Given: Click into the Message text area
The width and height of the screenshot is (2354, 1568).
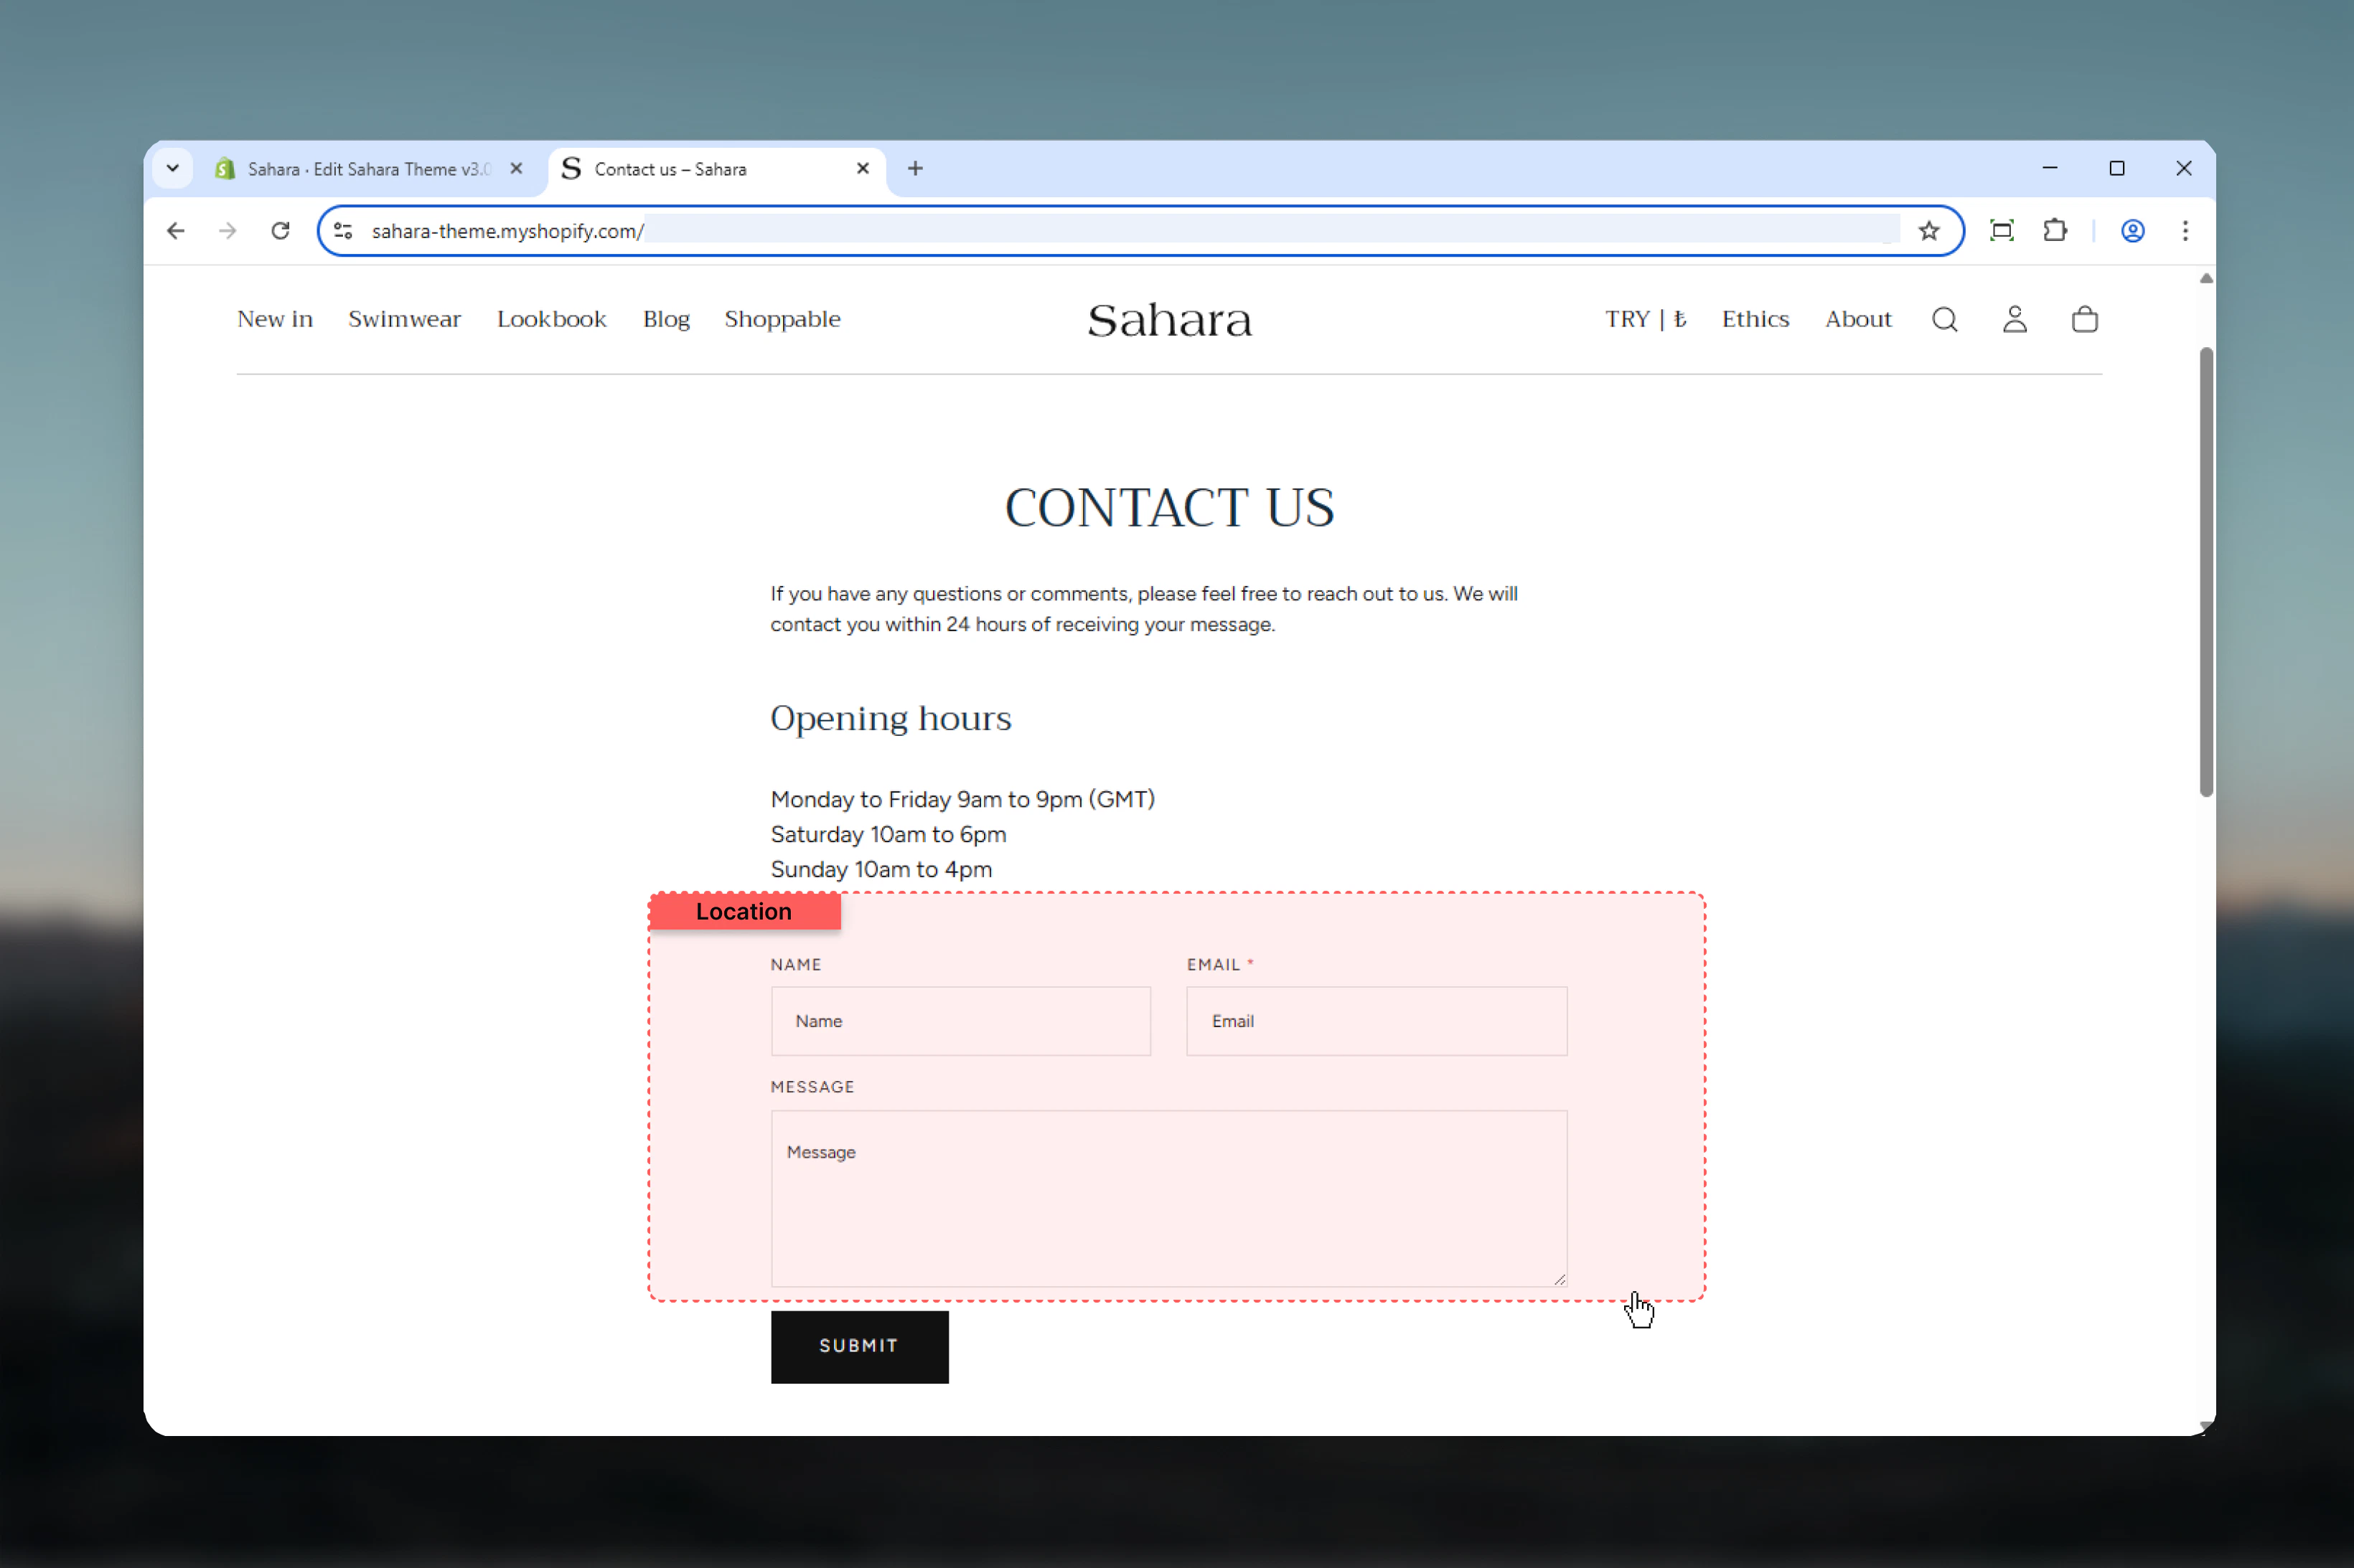Looking at the screenshot, I should point(1168,1198).
